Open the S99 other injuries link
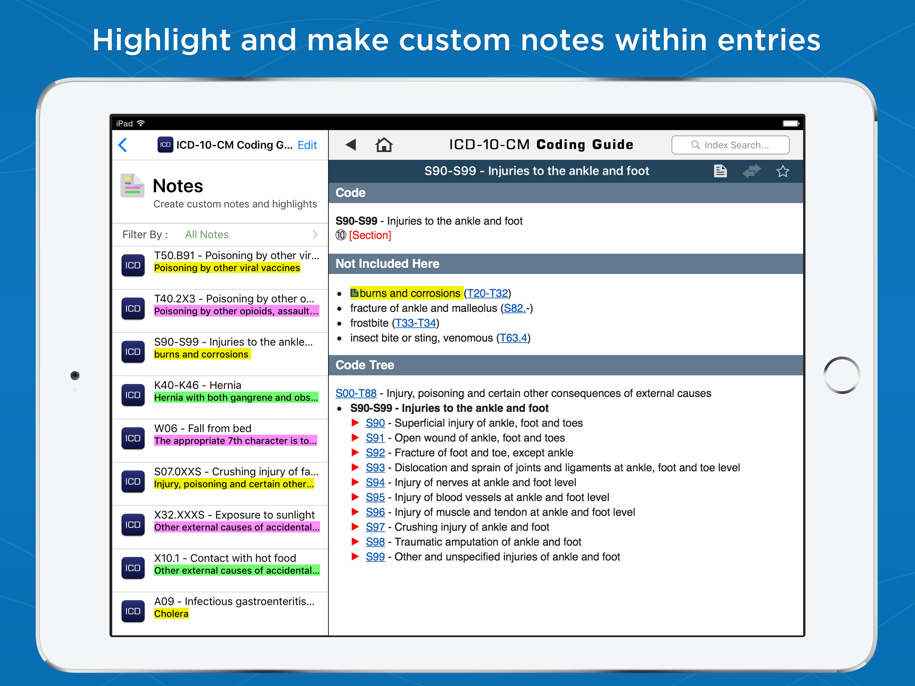 click(375, 557)
